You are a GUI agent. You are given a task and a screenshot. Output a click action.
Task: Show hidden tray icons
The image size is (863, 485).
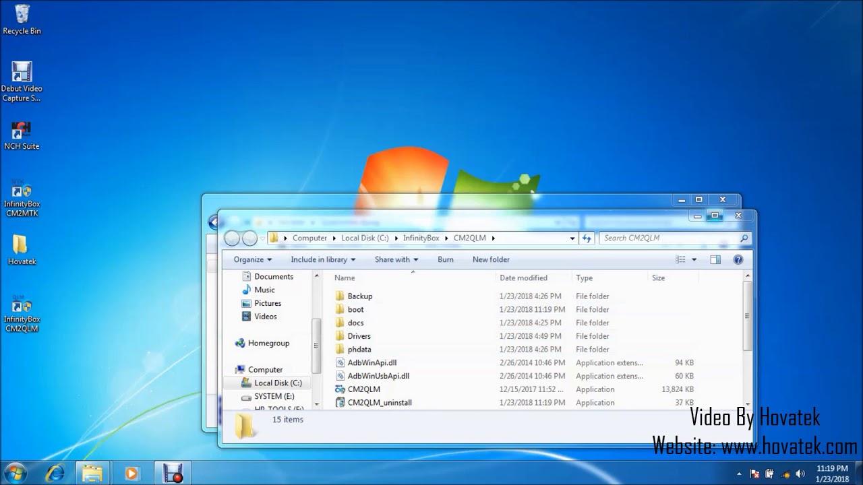[x=740, y=474]
